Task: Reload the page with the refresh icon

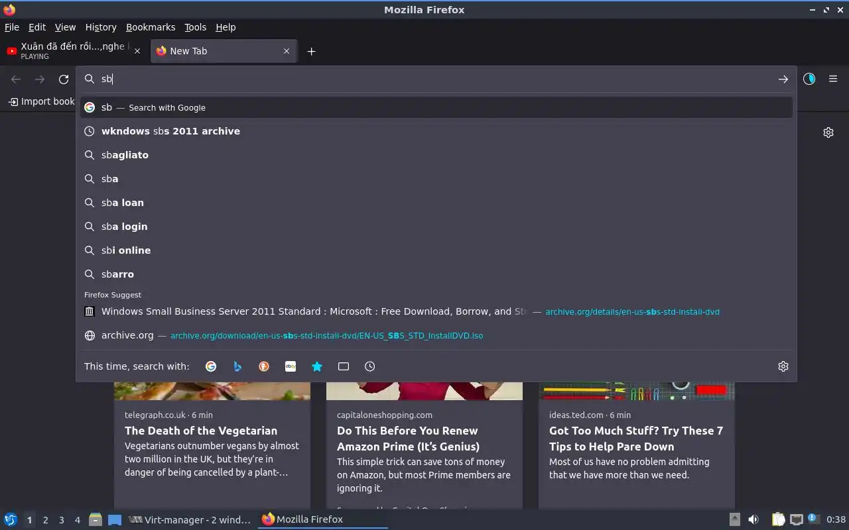Action: point(64,79)
